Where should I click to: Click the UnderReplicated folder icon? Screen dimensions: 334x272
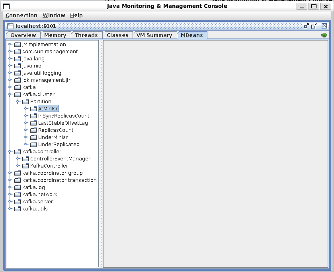point(33,145)
